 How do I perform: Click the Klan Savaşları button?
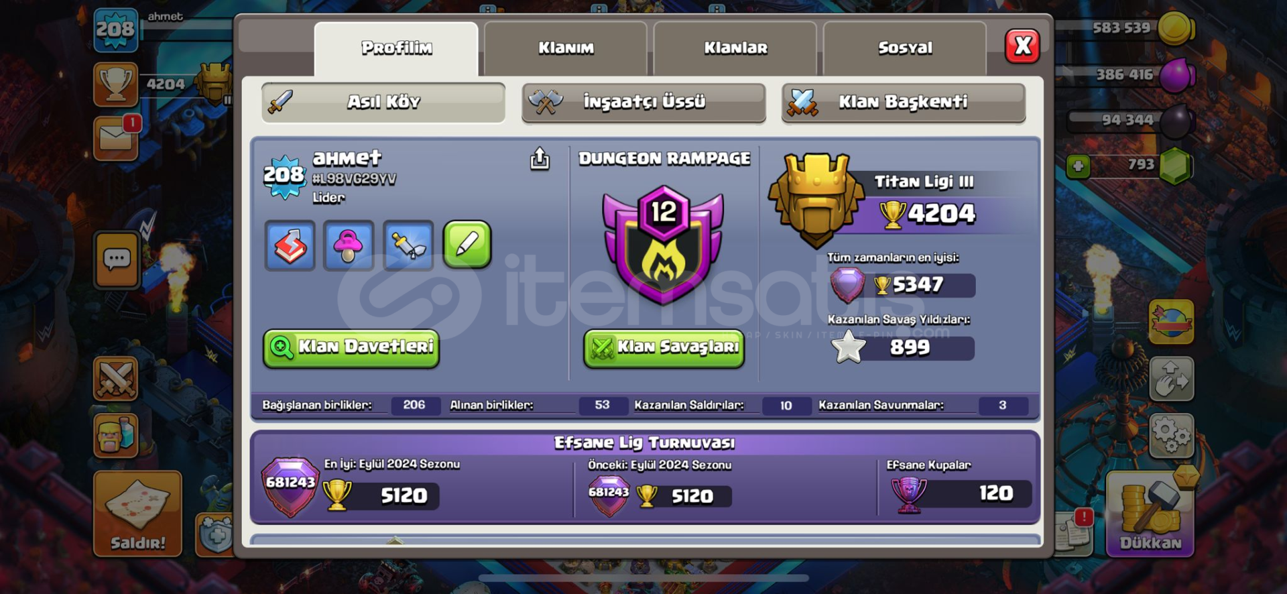click(664, 348)
